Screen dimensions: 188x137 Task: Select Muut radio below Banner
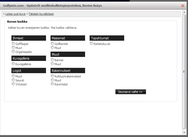click(52, 64)
